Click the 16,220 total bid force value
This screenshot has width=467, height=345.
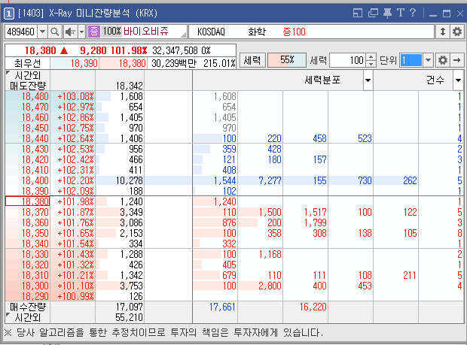click(313, 307)
